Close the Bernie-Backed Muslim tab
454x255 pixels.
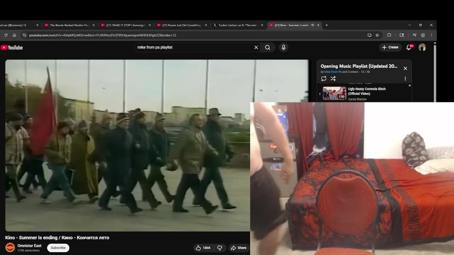(94, 25)
